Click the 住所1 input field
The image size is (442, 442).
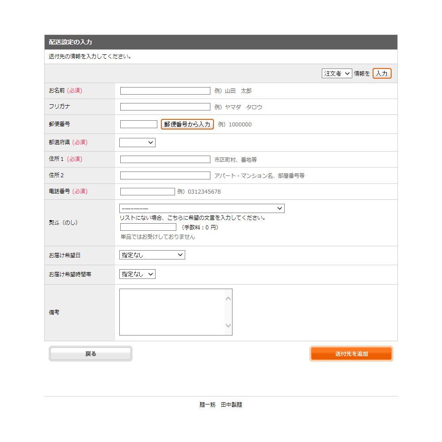point(165,160)
